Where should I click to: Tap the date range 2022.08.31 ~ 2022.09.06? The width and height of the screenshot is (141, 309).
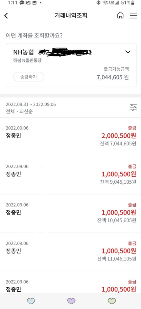pyautogui.click(x=31, y=105)
